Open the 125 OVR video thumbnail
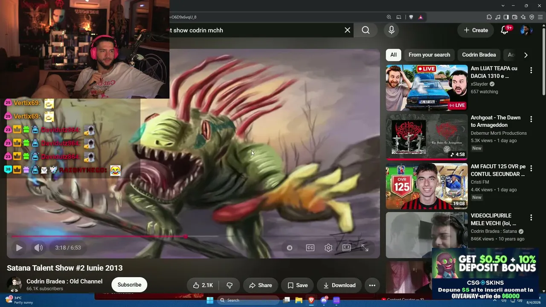This screenshot has width=546, height=307. click(x=427, y=186)
